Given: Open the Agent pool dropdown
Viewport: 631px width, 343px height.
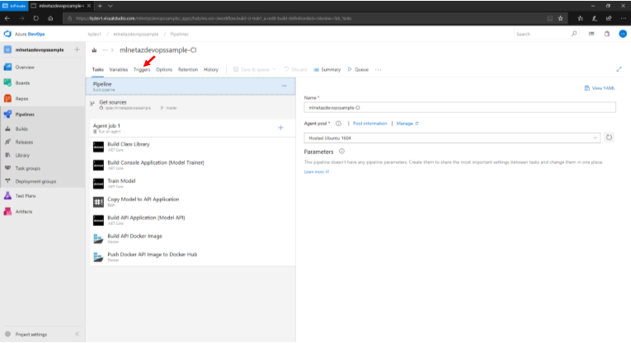Looking at the screenshot, I should pos(452,138).
